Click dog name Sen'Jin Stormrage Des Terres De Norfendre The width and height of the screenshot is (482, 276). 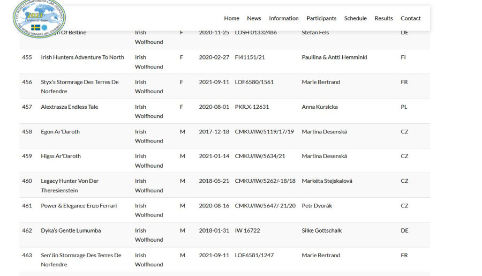81,260
